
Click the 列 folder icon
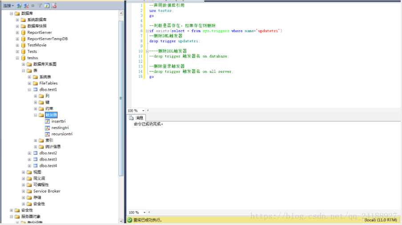click(41, 96)
